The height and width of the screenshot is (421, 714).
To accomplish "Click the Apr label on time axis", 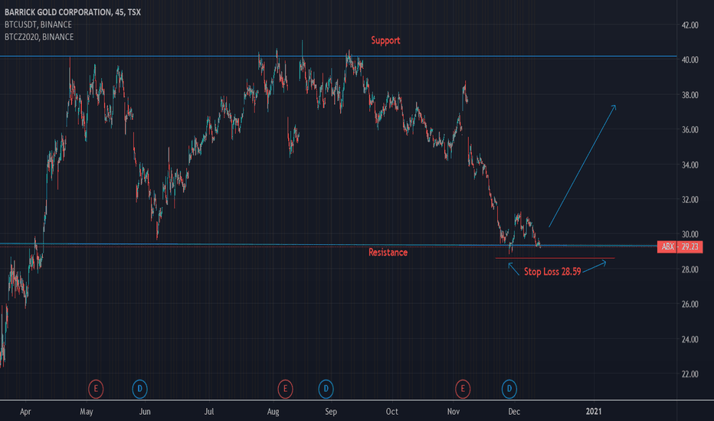I will click(25, 412).
